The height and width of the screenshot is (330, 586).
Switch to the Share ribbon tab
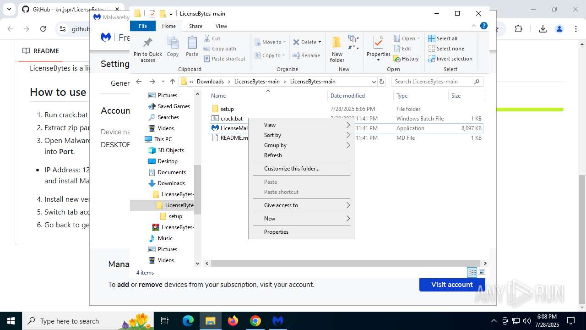pos(195,26)
